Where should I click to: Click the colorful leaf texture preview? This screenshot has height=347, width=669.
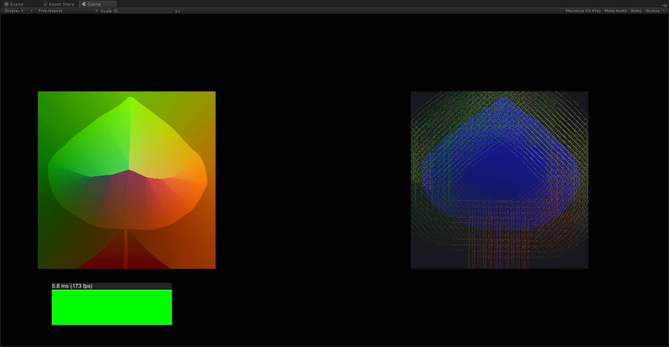pyautogui.click(x=127, y=180)
